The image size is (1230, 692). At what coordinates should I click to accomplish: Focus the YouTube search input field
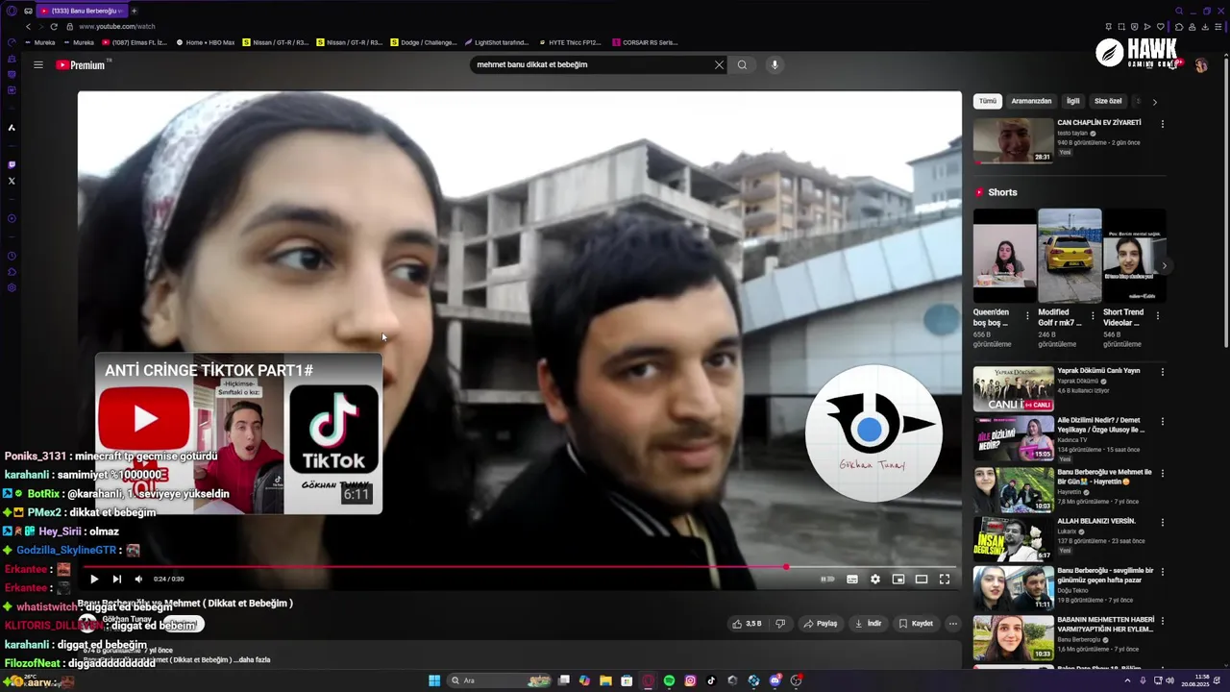click(591, 65)
